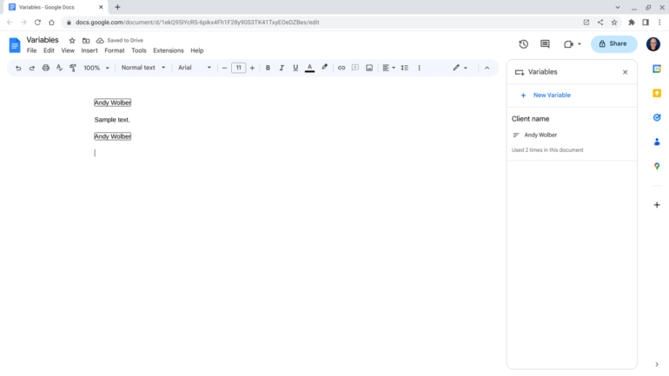Open the Insert menu
Image resolution: width=669 pixels, height=376 pixels.
tap(89, 50)
